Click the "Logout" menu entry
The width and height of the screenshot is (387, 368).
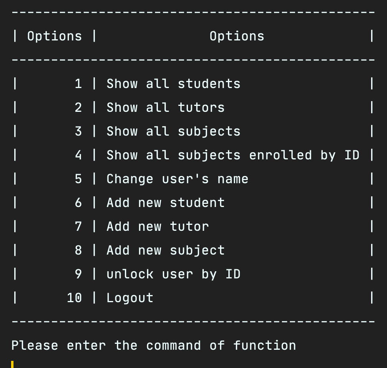click(130, 298)
